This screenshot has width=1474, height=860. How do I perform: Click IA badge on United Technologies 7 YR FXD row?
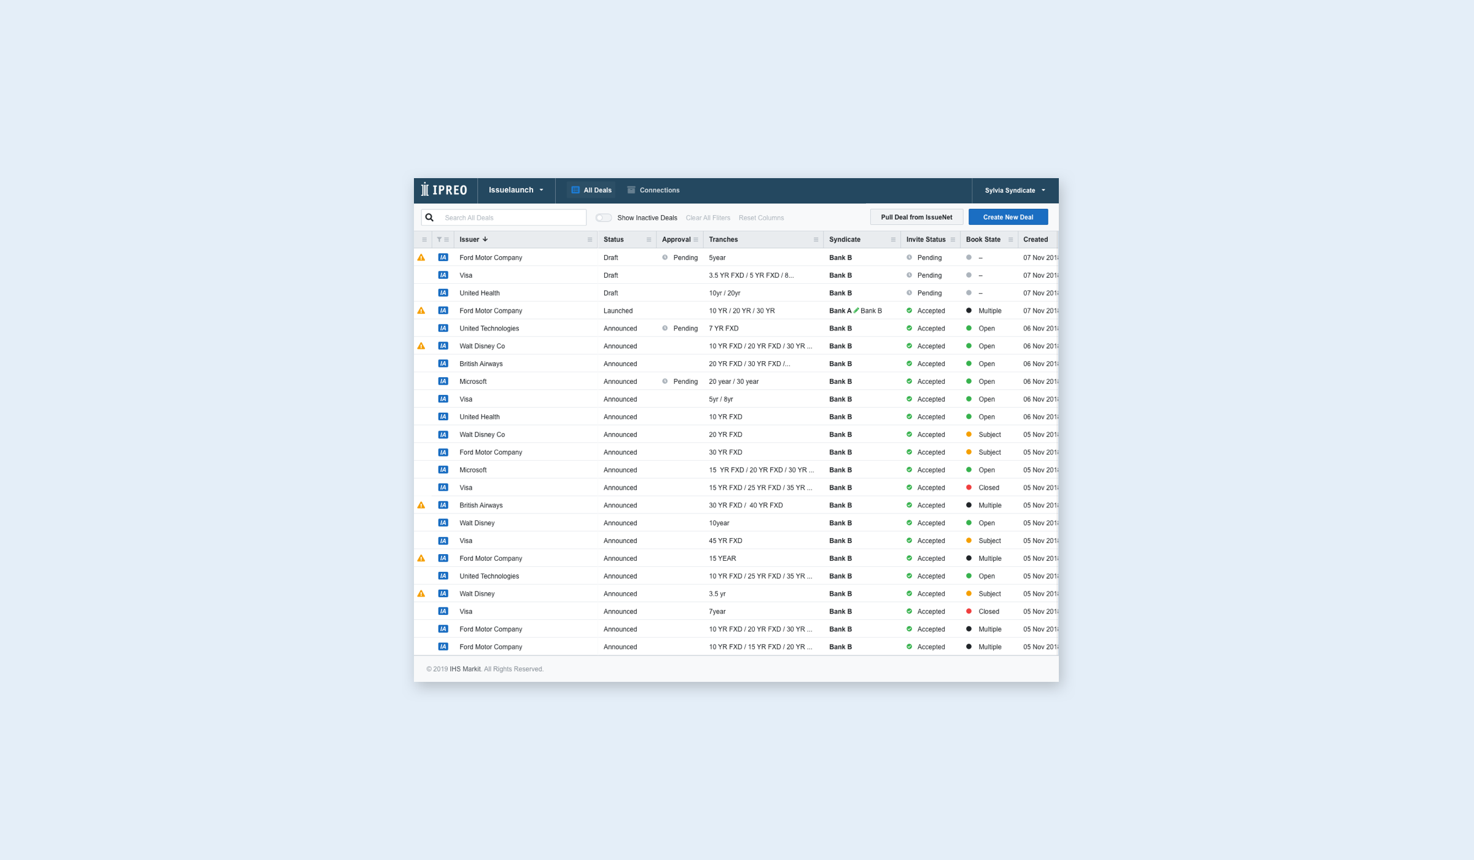(x=443, y=328)
